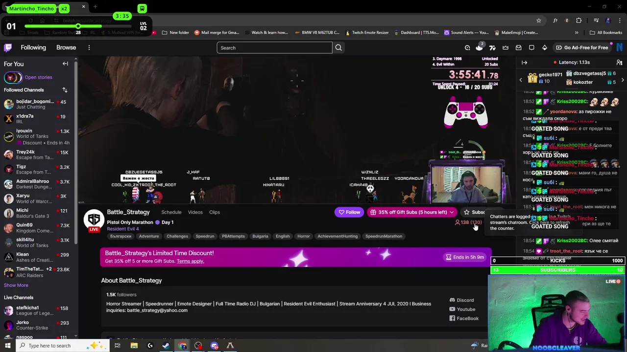
Task: Open the Get Bits diamond icon
Action: 545,47
